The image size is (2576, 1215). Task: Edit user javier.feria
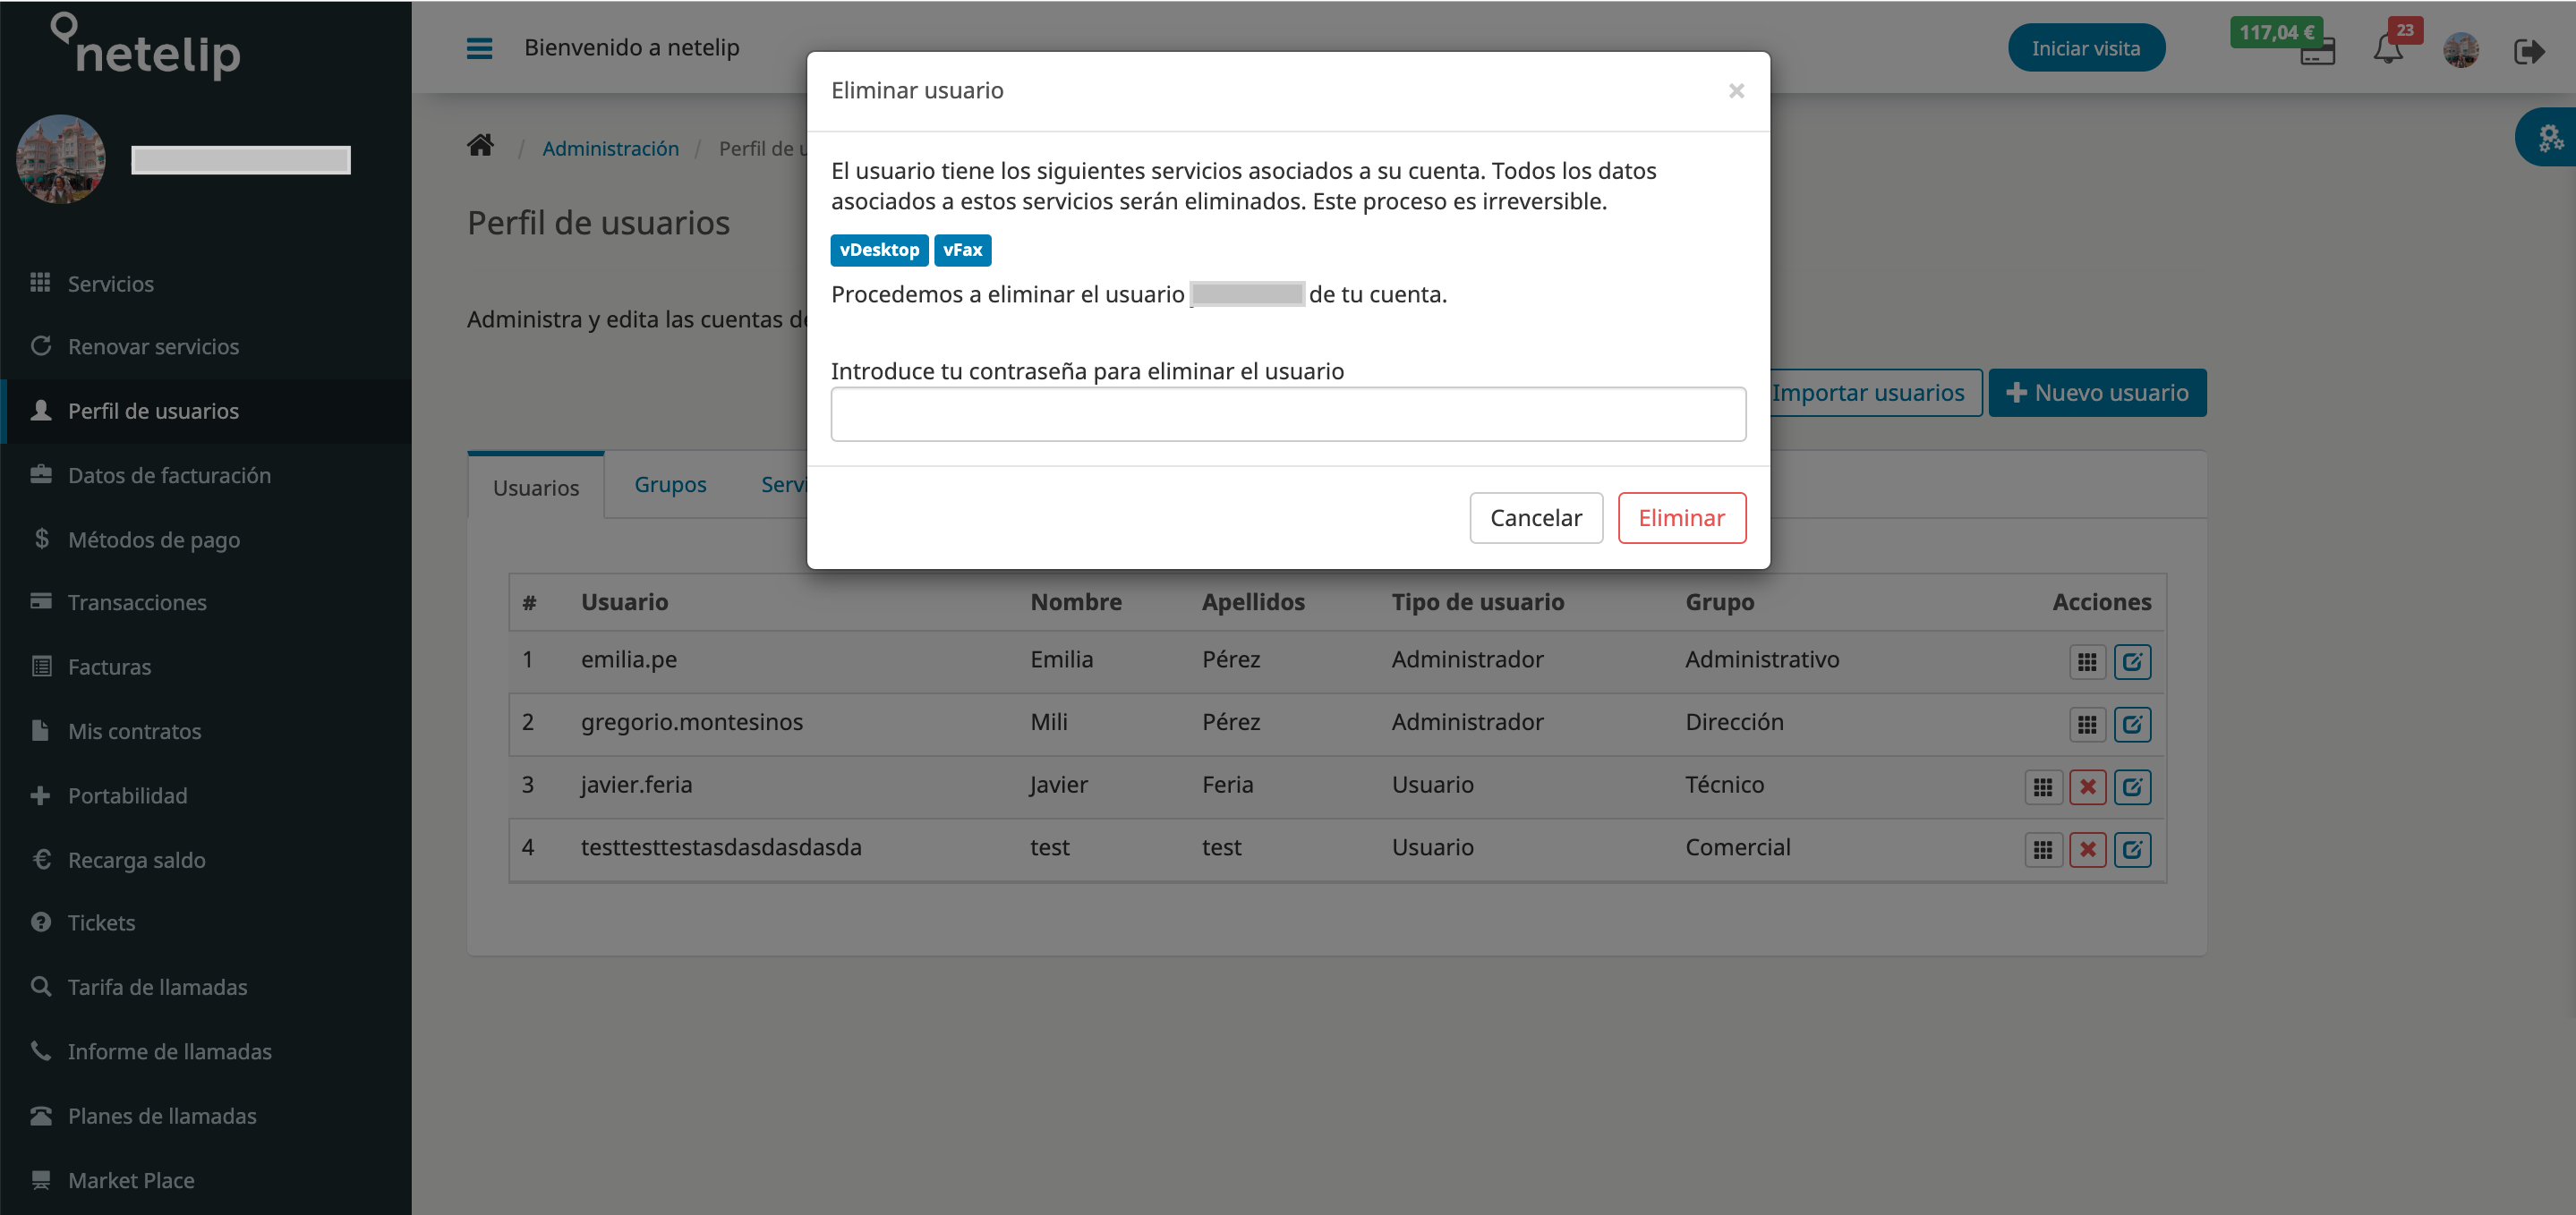tap(2132, 787)
